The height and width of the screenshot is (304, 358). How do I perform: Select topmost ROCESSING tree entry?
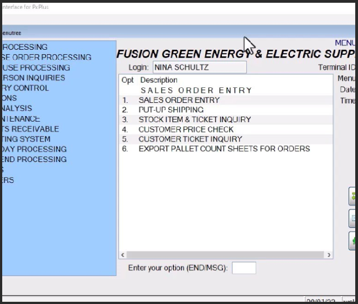tap(25, 47)
